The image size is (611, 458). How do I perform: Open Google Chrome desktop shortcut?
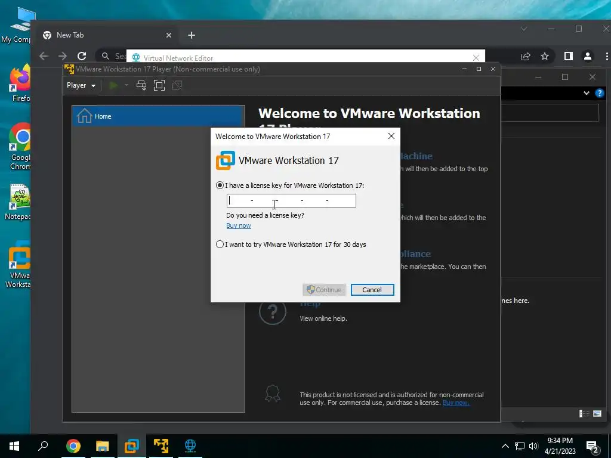(x=20, y=147)
